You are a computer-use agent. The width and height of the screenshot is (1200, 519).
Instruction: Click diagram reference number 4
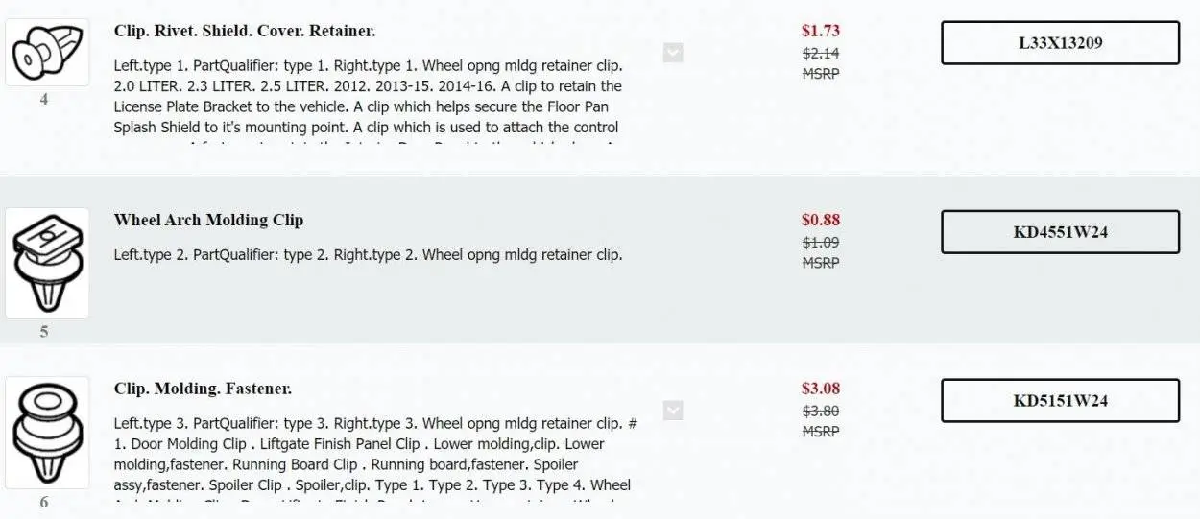pyautogui.click(x=44, y=99)
